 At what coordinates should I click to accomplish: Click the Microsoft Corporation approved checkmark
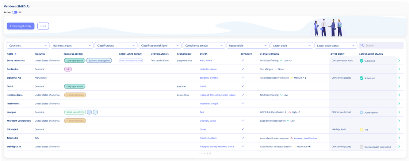243,121
